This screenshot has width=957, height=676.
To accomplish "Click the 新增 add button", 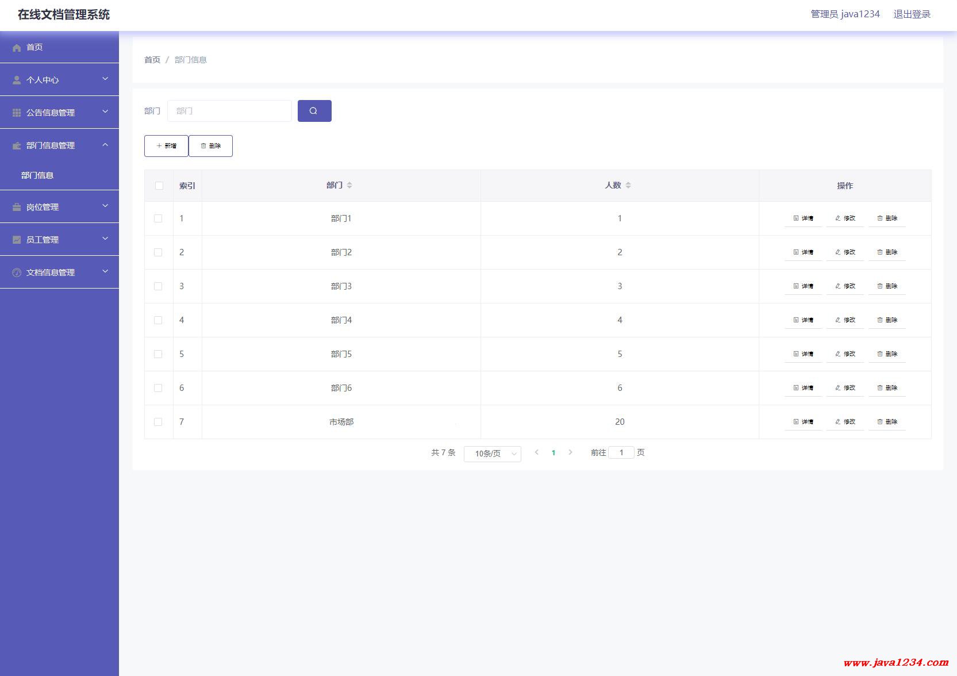I will coord(166,146).
